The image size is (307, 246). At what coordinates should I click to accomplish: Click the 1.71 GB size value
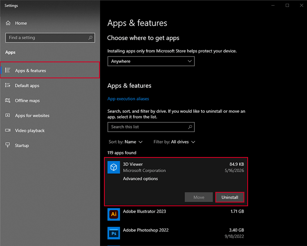click(237, 211)
